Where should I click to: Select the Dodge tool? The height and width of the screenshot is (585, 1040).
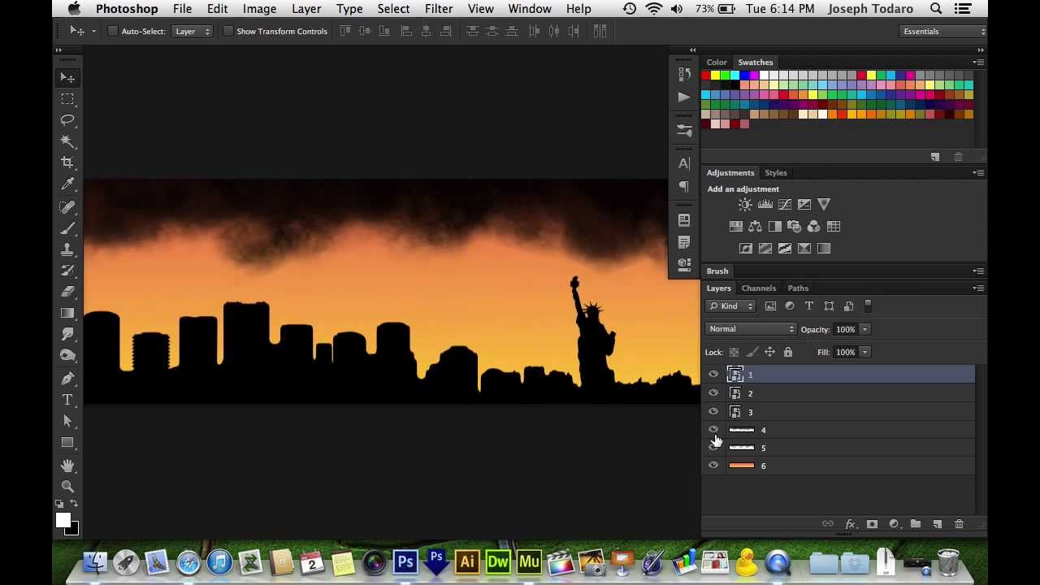coord(67,334)
